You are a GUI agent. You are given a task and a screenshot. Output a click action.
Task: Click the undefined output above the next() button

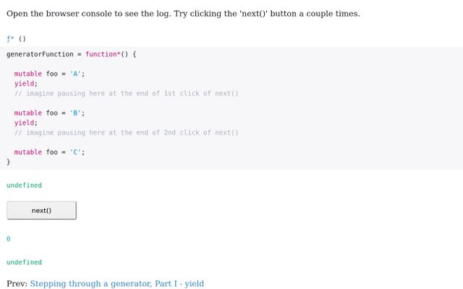[x=24, y=185]
